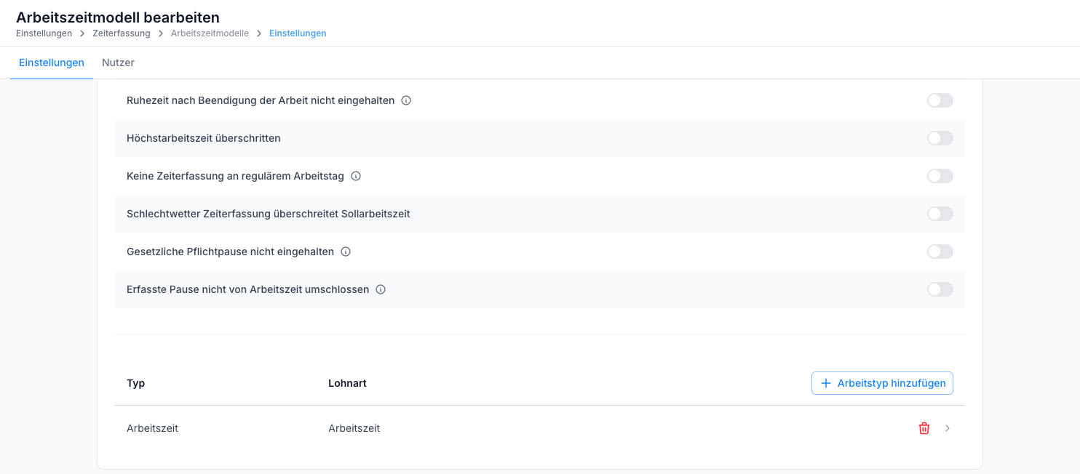
Task: Toggle Keine Zeiterfassung an regulärem Arbeitstag
Action: [x=940, y=176]
